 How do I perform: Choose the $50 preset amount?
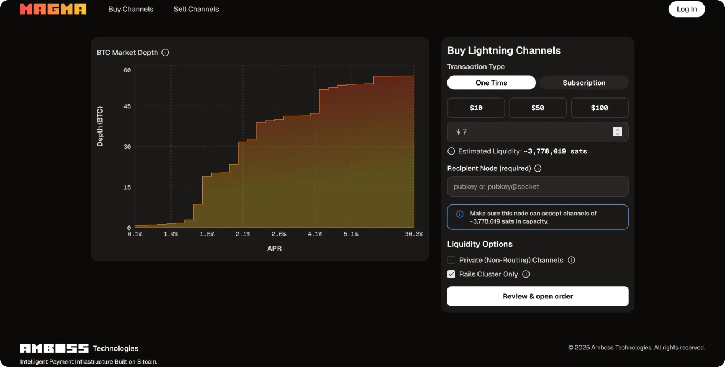coord(538,108)
